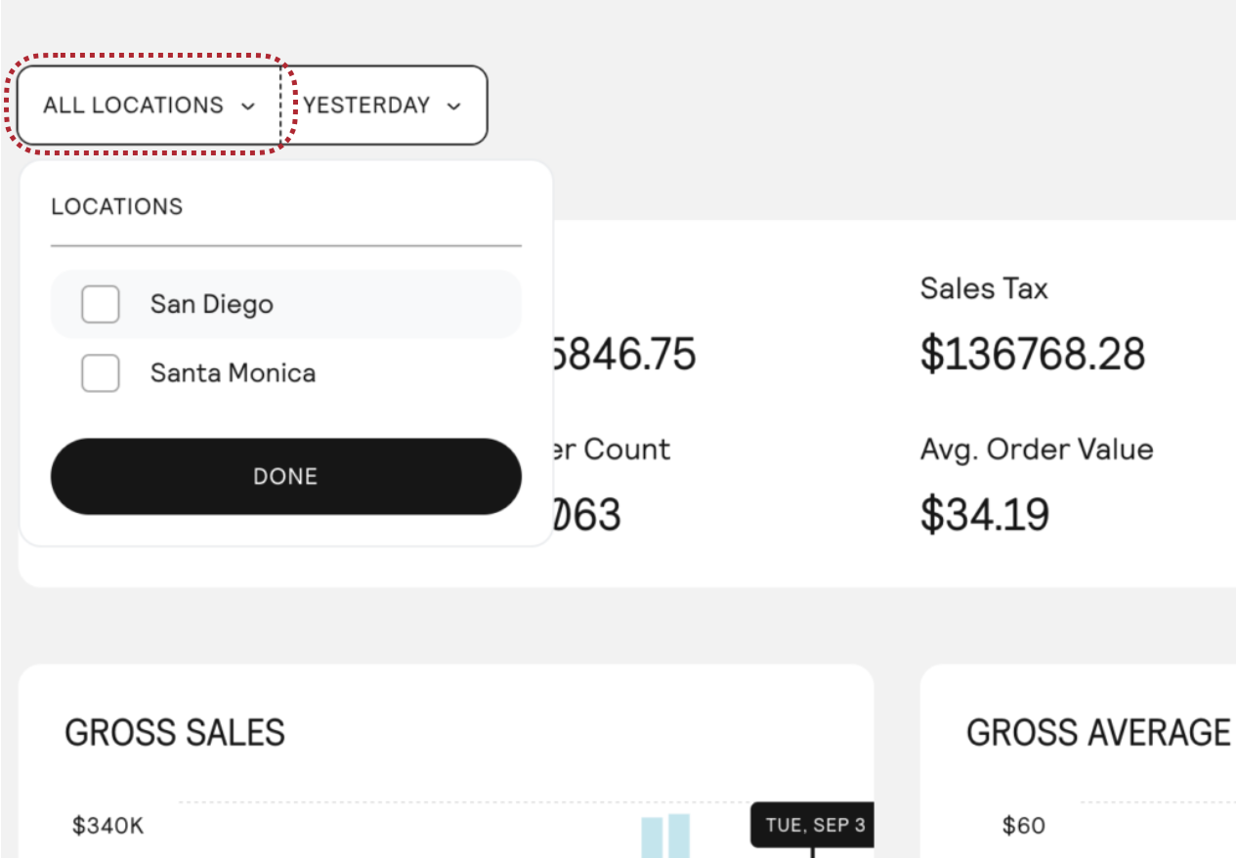Choose the Santa Monica location label
This screenshot has height=858, width=1237.
233,373
